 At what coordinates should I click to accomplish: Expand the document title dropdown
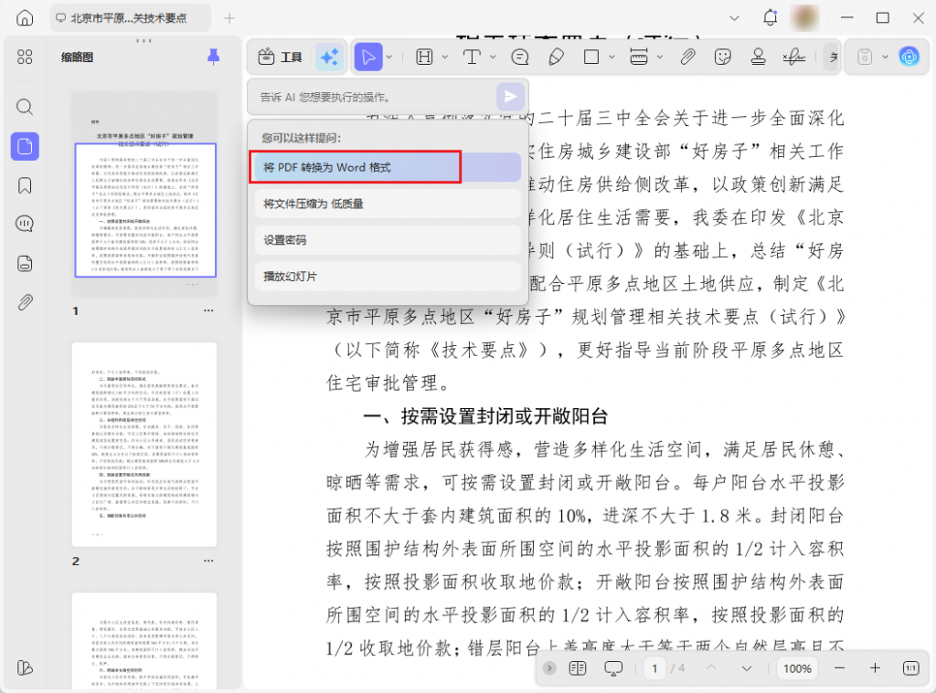(734, 17)
